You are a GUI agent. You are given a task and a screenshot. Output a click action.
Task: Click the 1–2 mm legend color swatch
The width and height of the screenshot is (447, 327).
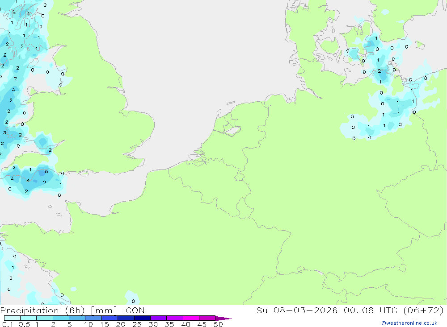coord(45,318)
